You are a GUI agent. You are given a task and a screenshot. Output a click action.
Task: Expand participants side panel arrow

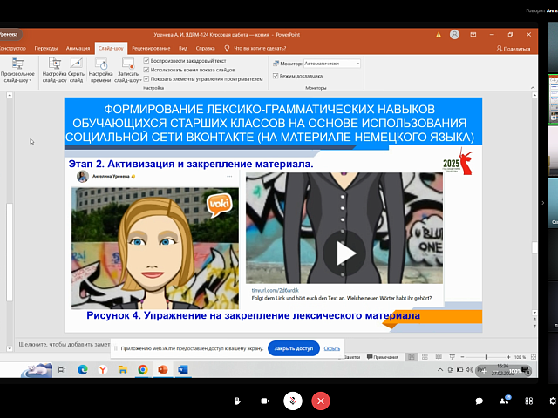542,203
